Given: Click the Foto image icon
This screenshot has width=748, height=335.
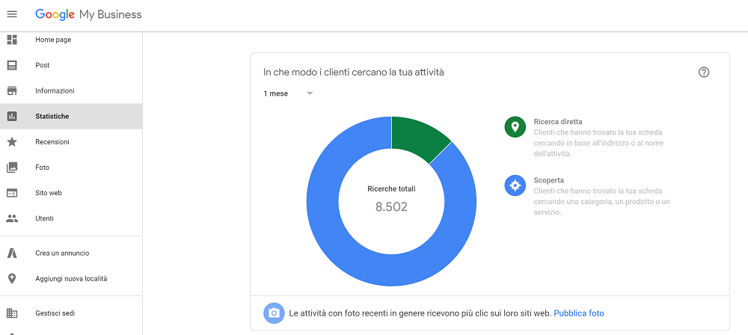Looking at the screenshot, I should (12, 167).
